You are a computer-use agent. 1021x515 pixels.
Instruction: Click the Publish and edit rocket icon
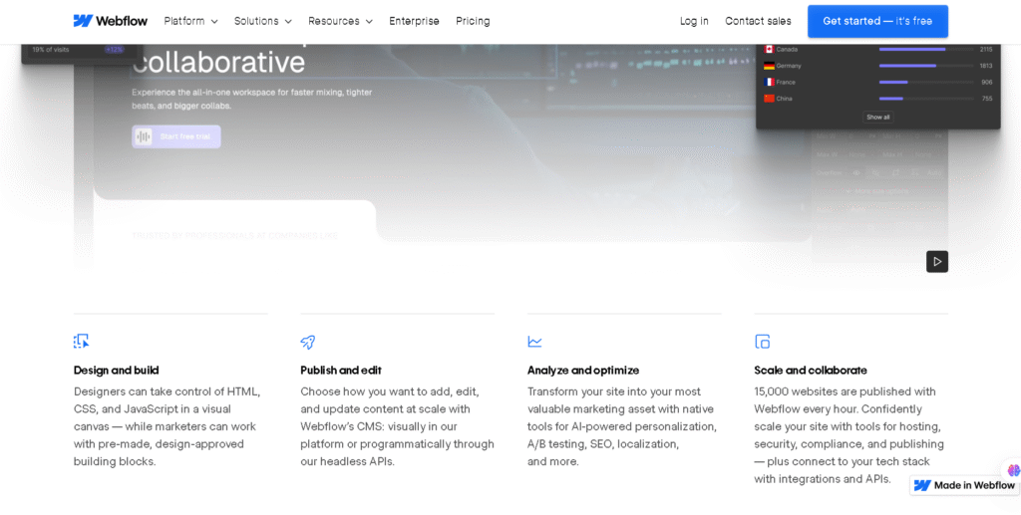[x=308, y=342]
